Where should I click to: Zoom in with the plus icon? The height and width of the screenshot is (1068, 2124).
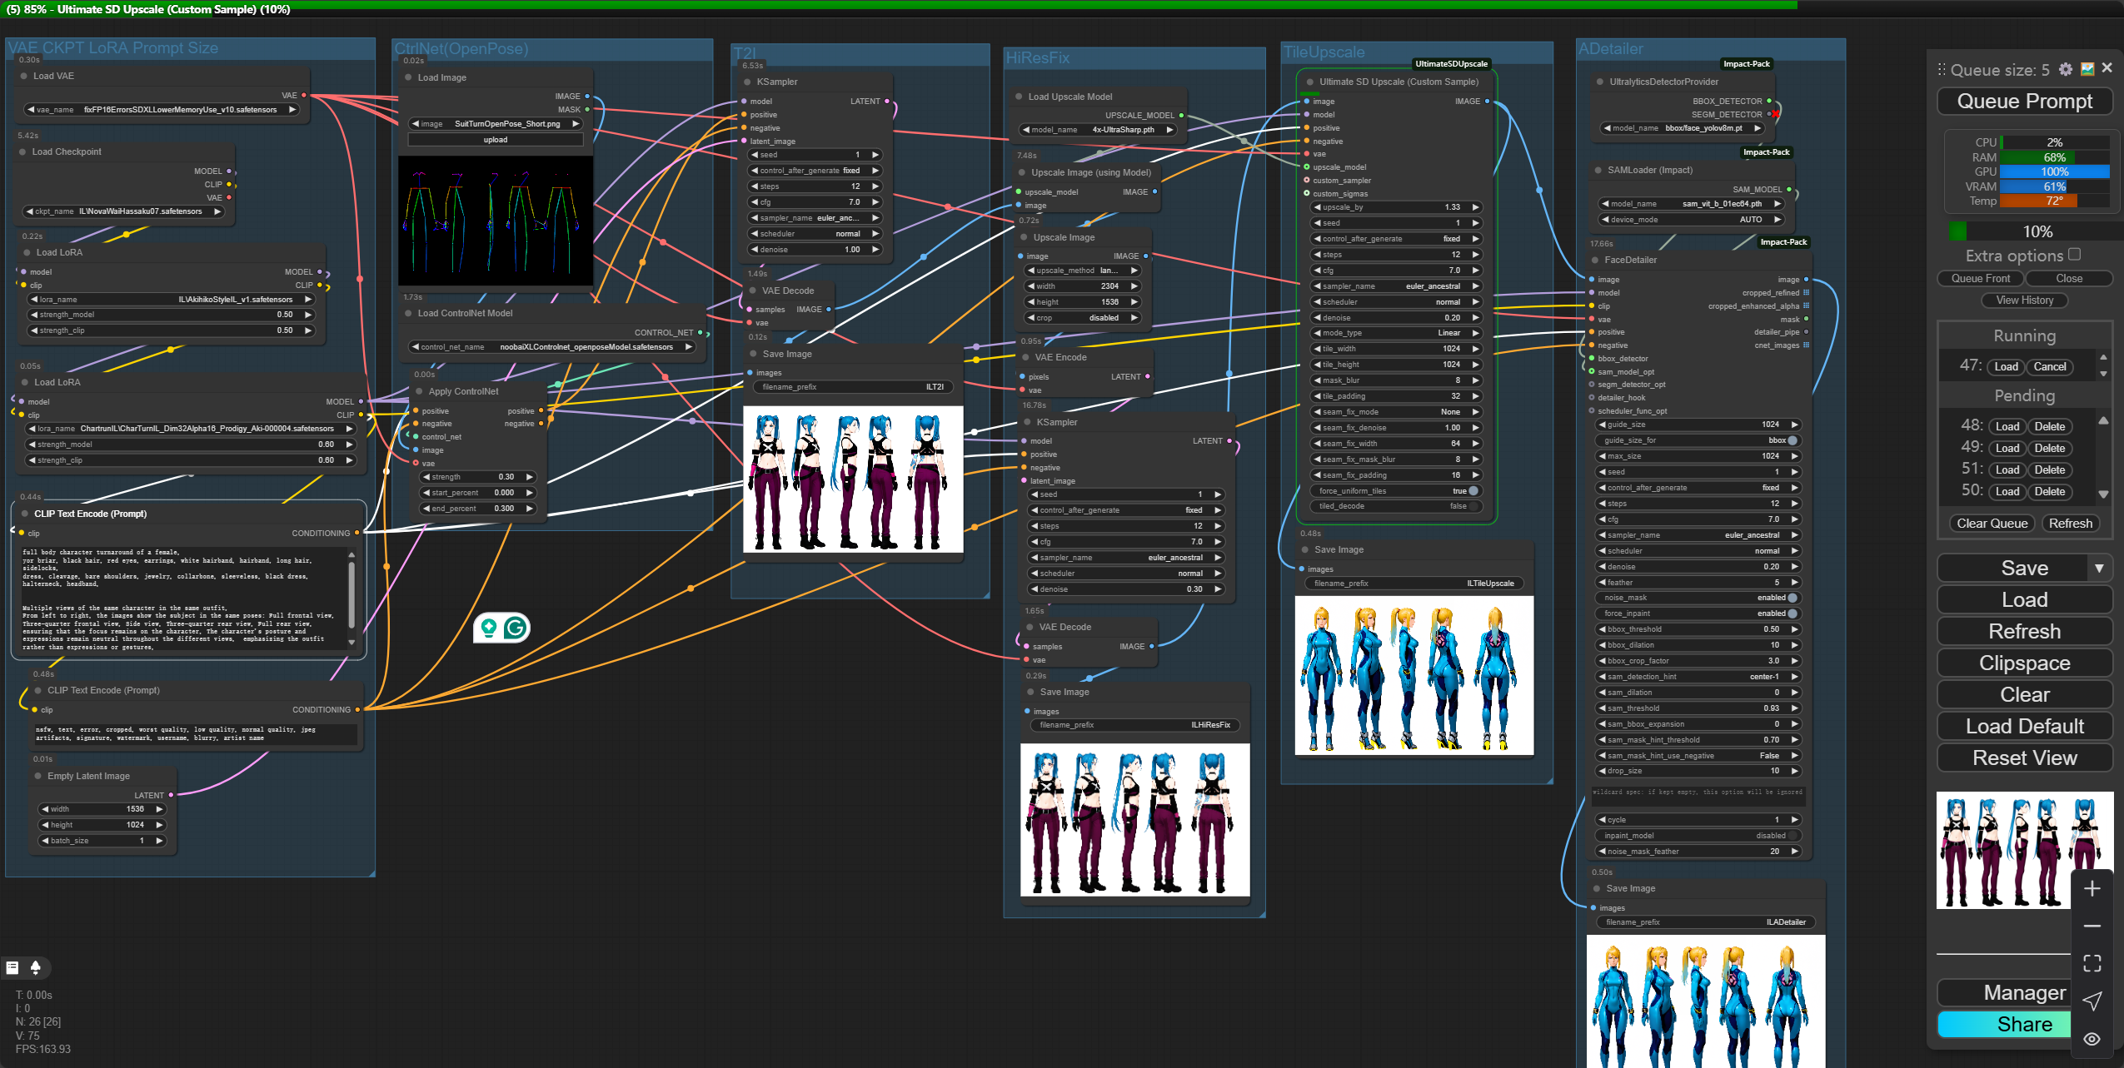coord(2092,889)
